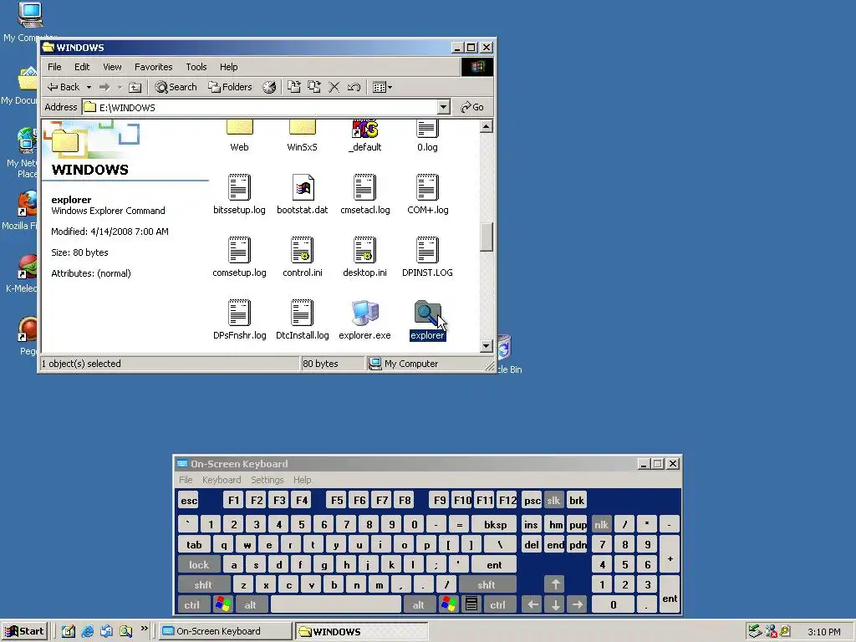Select the DtcInstall.log file
This screenshot has width=856, height=642.
point(303,319)
